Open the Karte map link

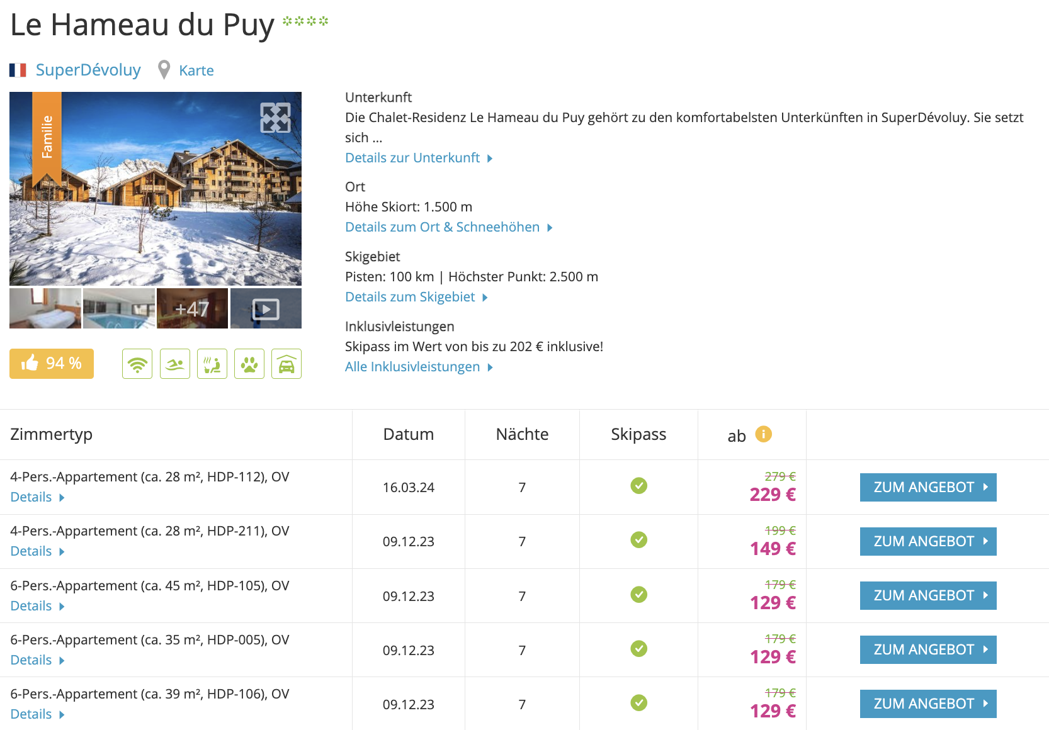196,70
